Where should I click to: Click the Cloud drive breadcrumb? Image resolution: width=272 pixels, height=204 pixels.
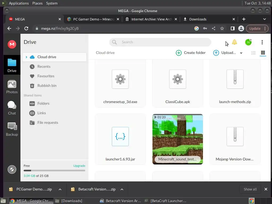tap(105, 53)
